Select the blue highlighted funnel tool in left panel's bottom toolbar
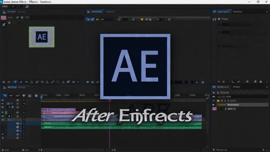Image resolution: width=270 pixels, height=152 pixels. pyautogui.click(x=15, y=82)
